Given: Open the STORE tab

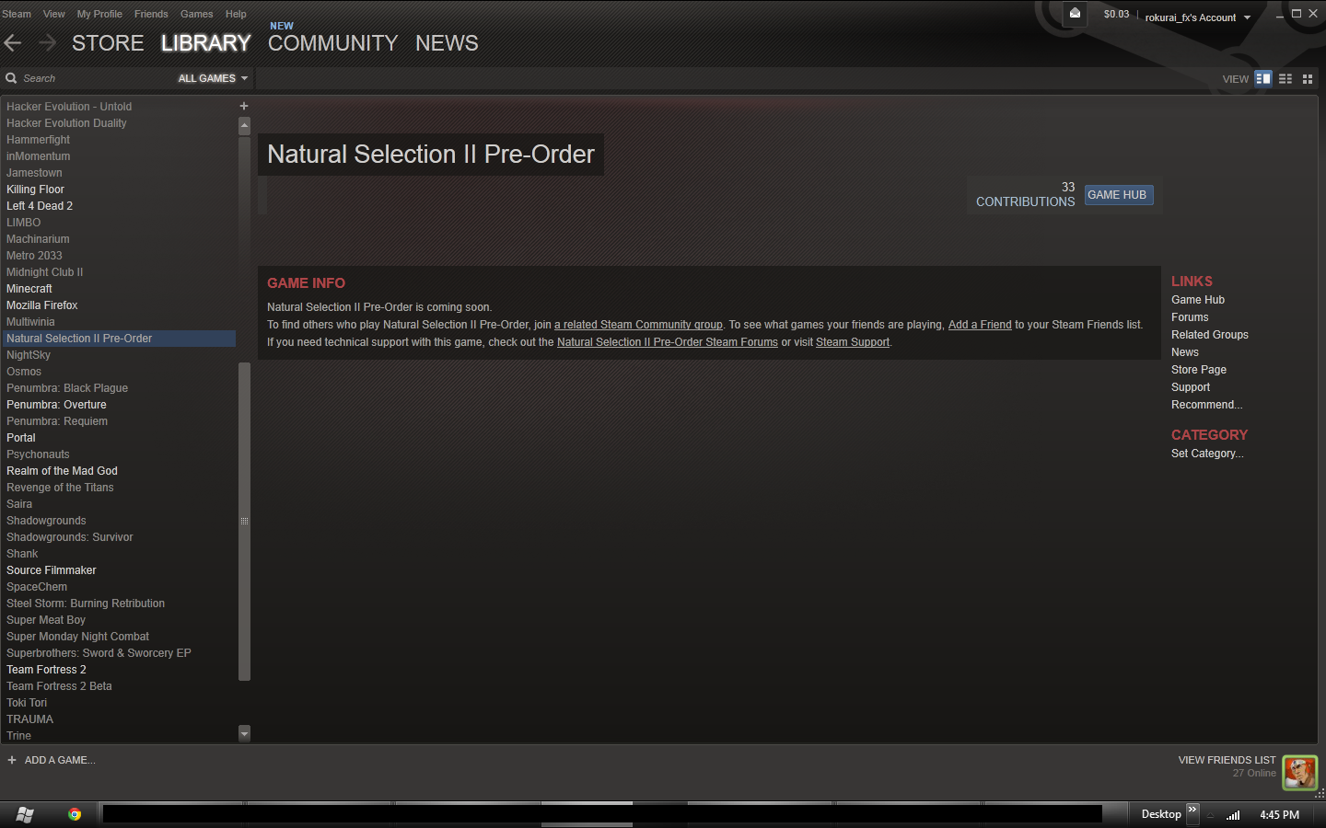Looking at the screenshot, I should [x=108, y=43].
